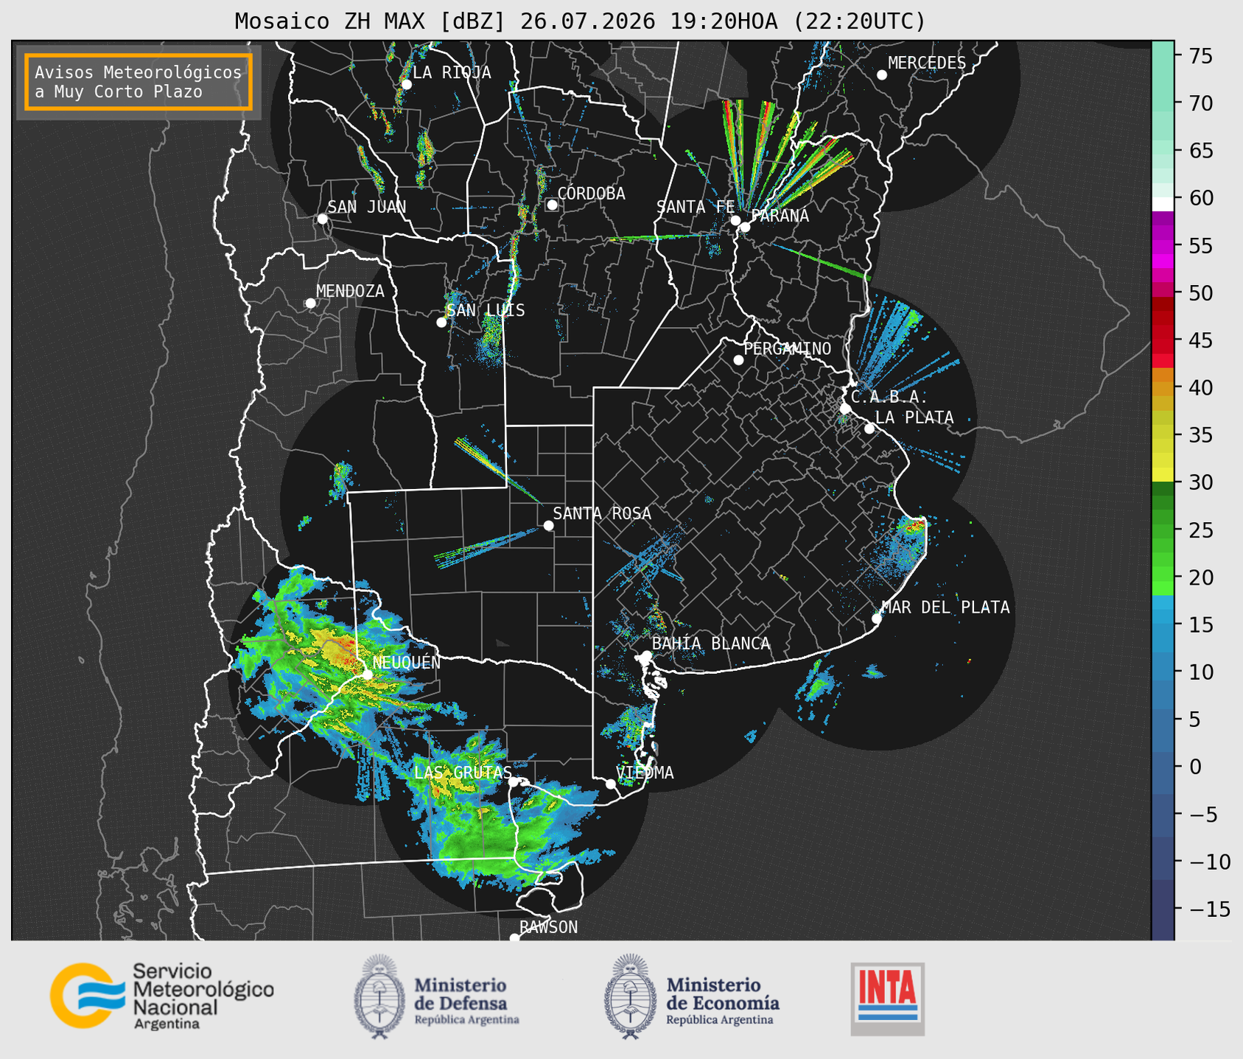The height and width of the screenshot is (1059, 1243).
Task: Click the MERCEDES city label
Action: [x=927, y=63]
